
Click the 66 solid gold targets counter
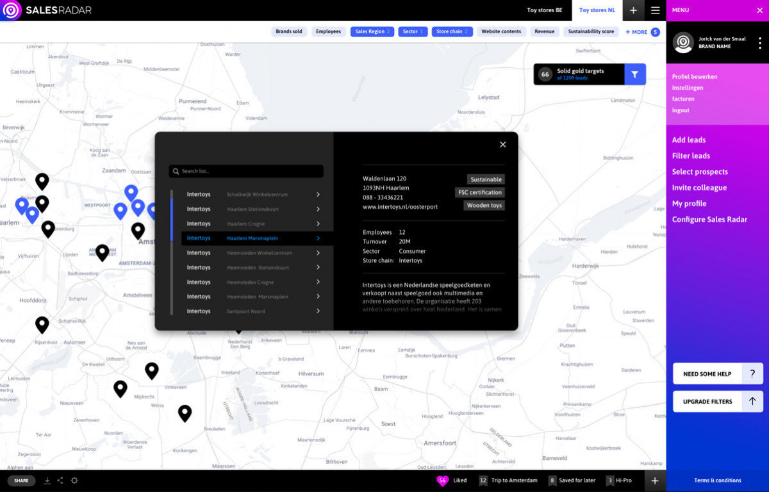click(545, 74)
